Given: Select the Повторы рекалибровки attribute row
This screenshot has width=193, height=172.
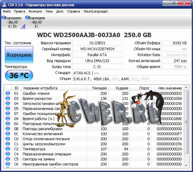Looking at the screenshot, I should 94,129.
